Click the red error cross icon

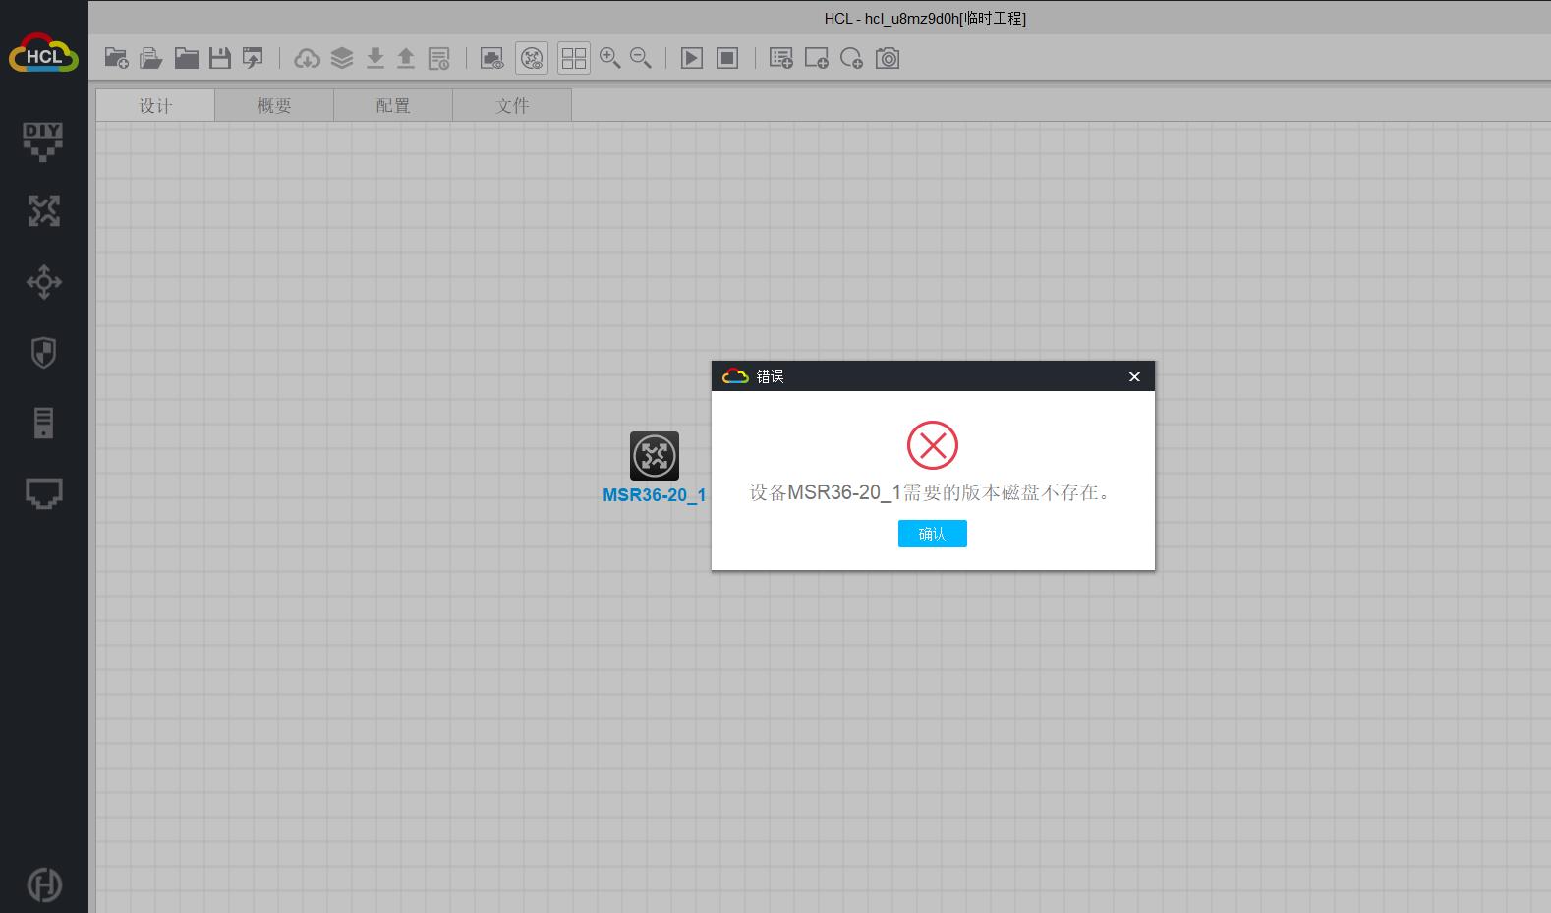[x=933, y=445]
